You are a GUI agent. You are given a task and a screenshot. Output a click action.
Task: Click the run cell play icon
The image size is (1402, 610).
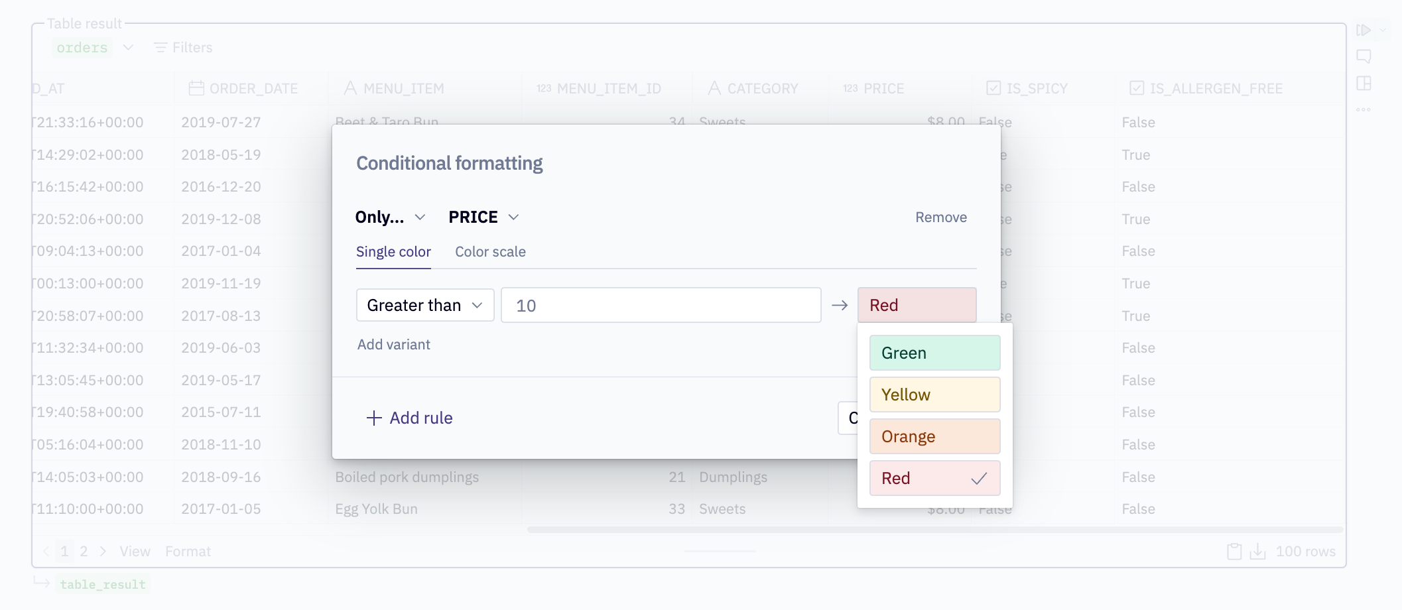pyautogui.click(x=1363, y=30)
